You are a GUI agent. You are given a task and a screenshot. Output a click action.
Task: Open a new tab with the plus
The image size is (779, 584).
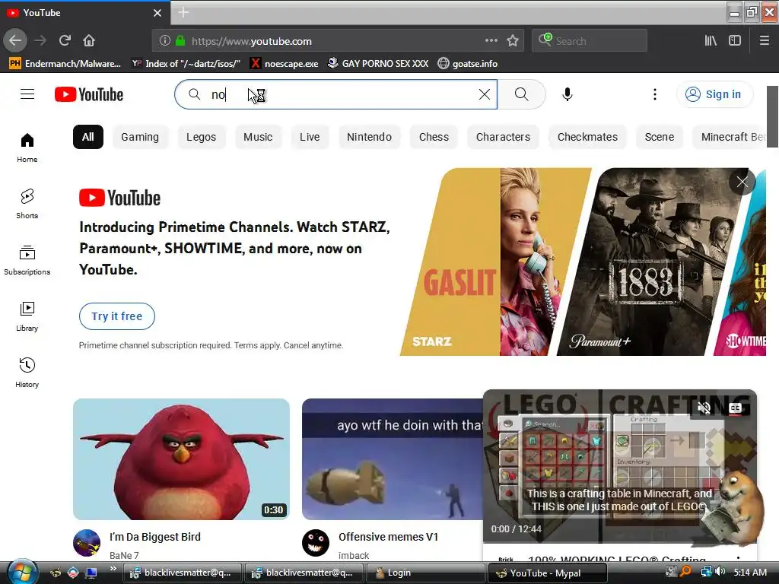click(183, 12)
